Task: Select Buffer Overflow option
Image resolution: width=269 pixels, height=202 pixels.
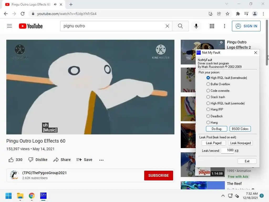Action: tap(218, 84)
